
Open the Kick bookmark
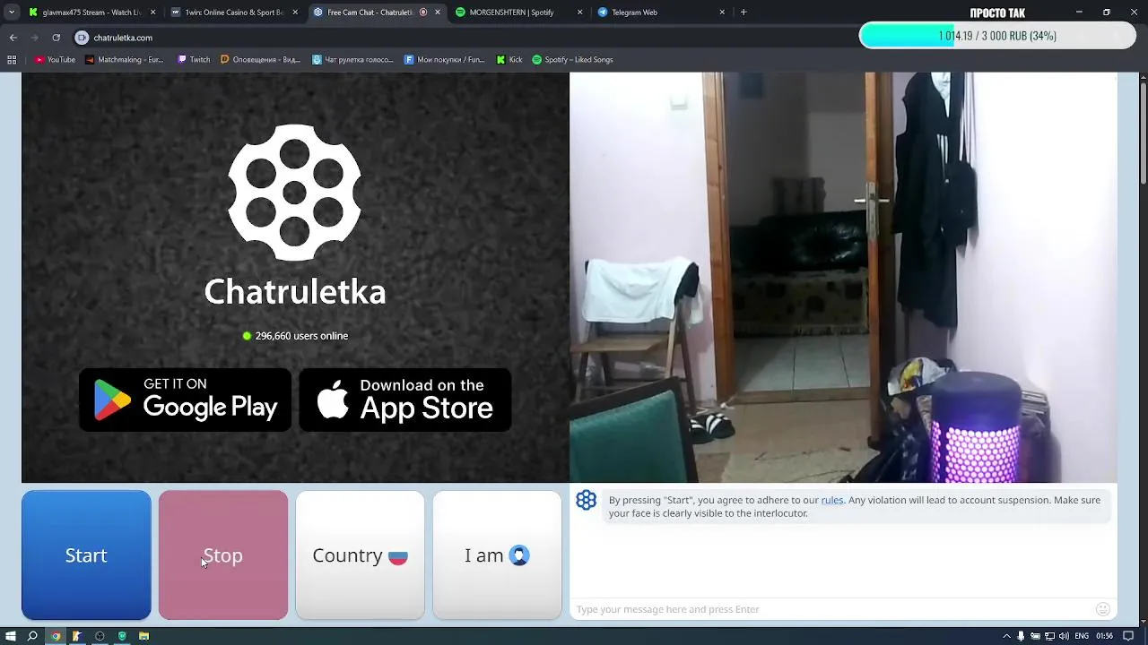(x=509, y=60)
